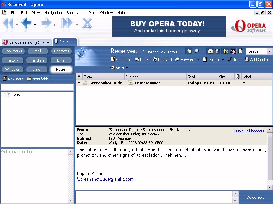
Task: Click the Forward arrow navigation icon
Action: 46,23
